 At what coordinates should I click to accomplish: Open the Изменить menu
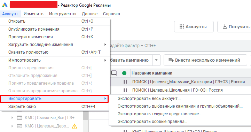tap(33, 14)
